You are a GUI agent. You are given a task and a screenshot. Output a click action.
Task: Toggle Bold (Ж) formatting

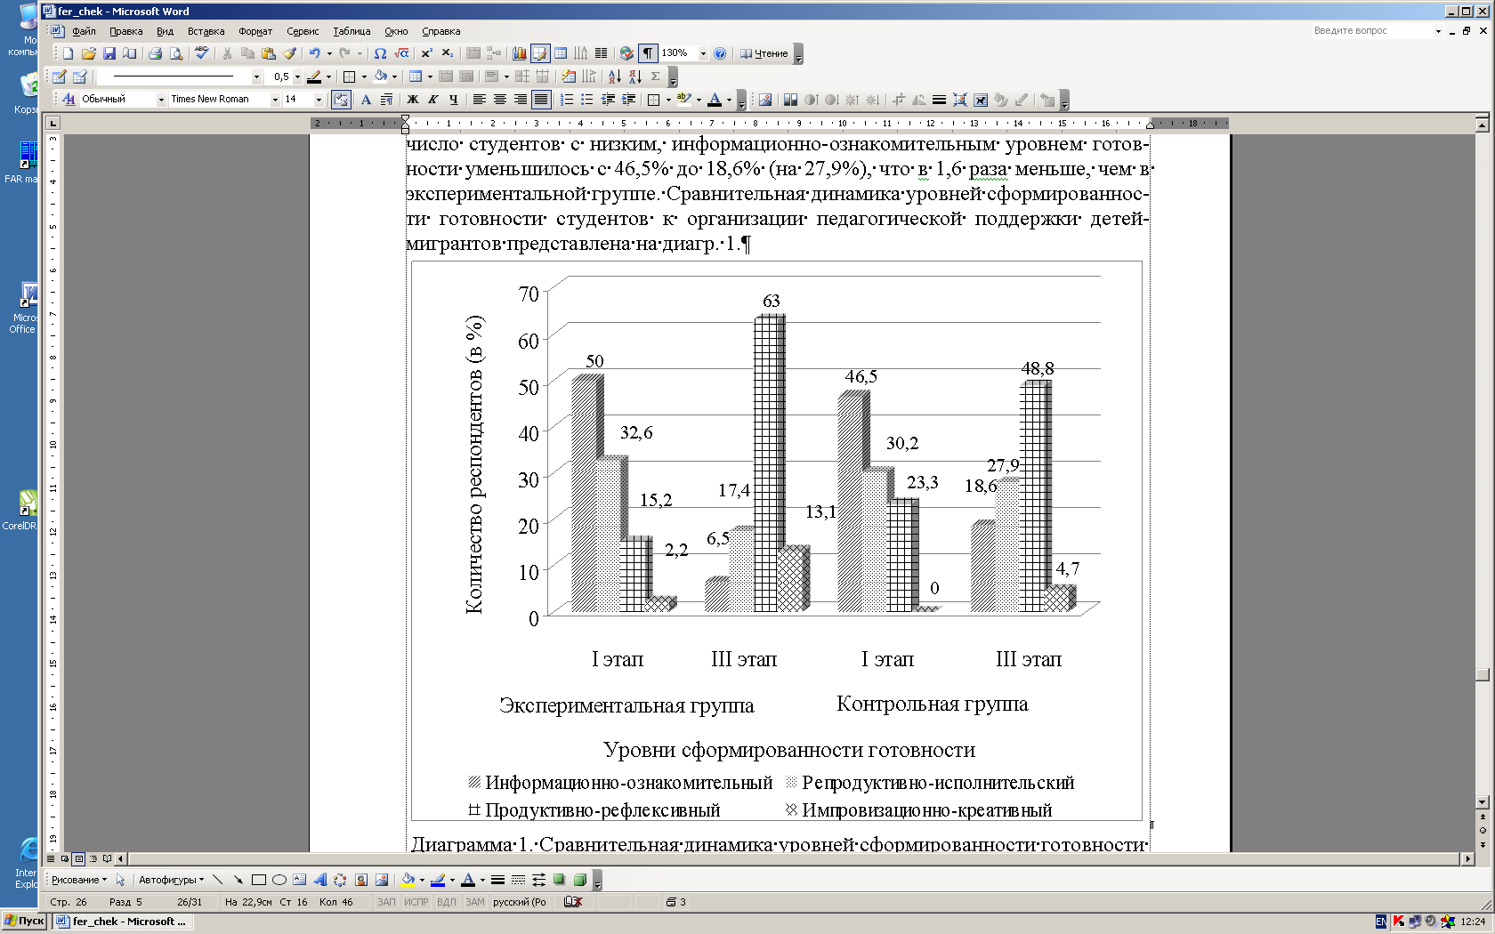click(x=412, y=100)
